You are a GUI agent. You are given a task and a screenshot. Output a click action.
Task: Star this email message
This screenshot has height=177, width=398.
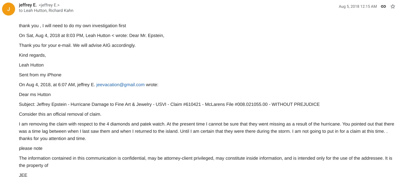coord(393,6)
